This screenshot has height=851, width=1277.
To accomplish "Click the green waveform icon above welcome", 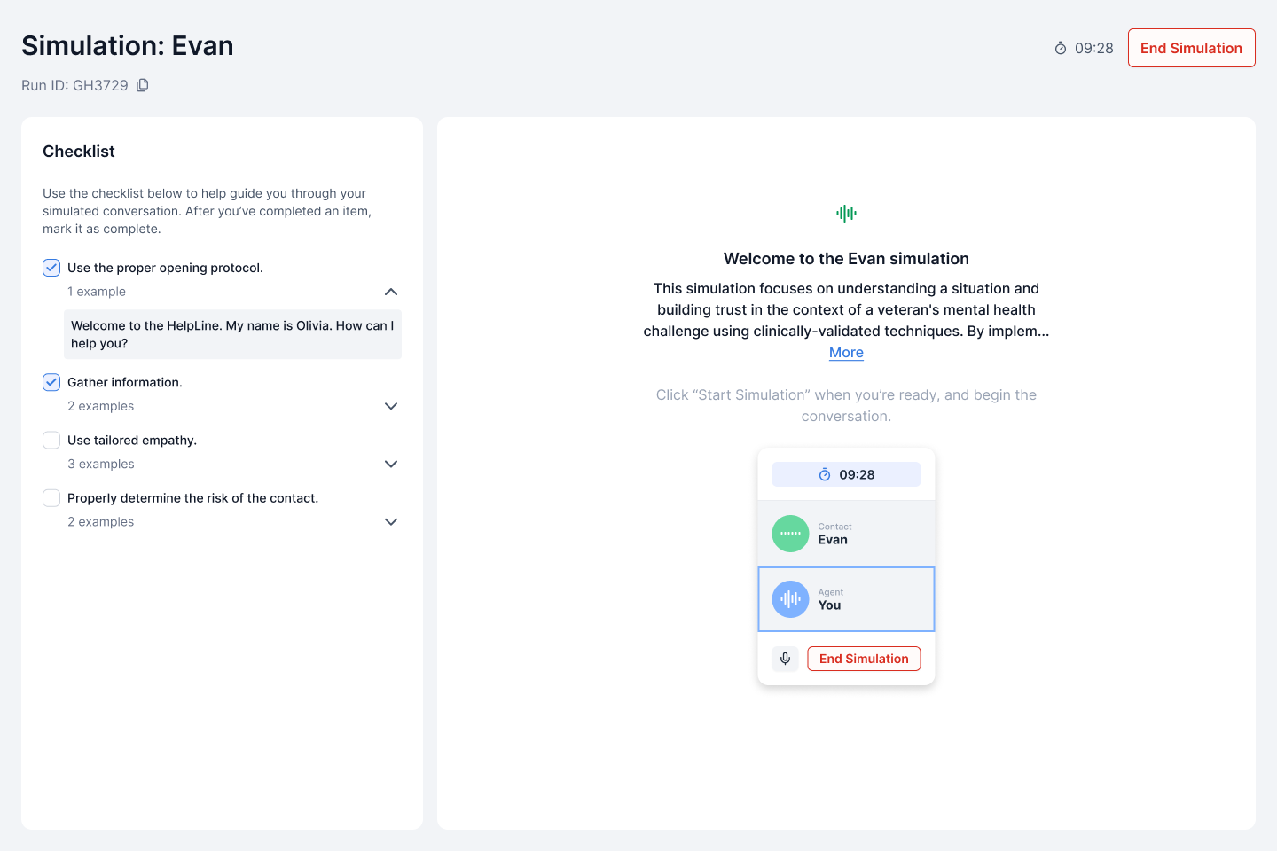I will pos(846,213).
